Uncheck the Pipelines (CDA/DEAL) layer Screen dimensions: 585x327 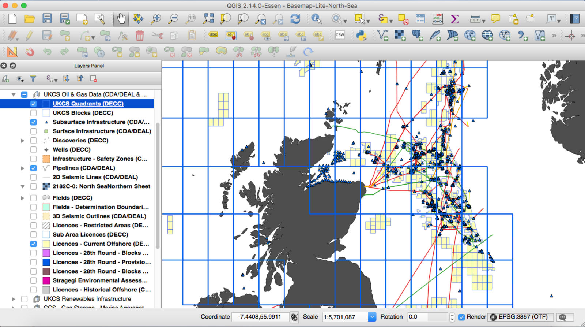click(33, 168)
